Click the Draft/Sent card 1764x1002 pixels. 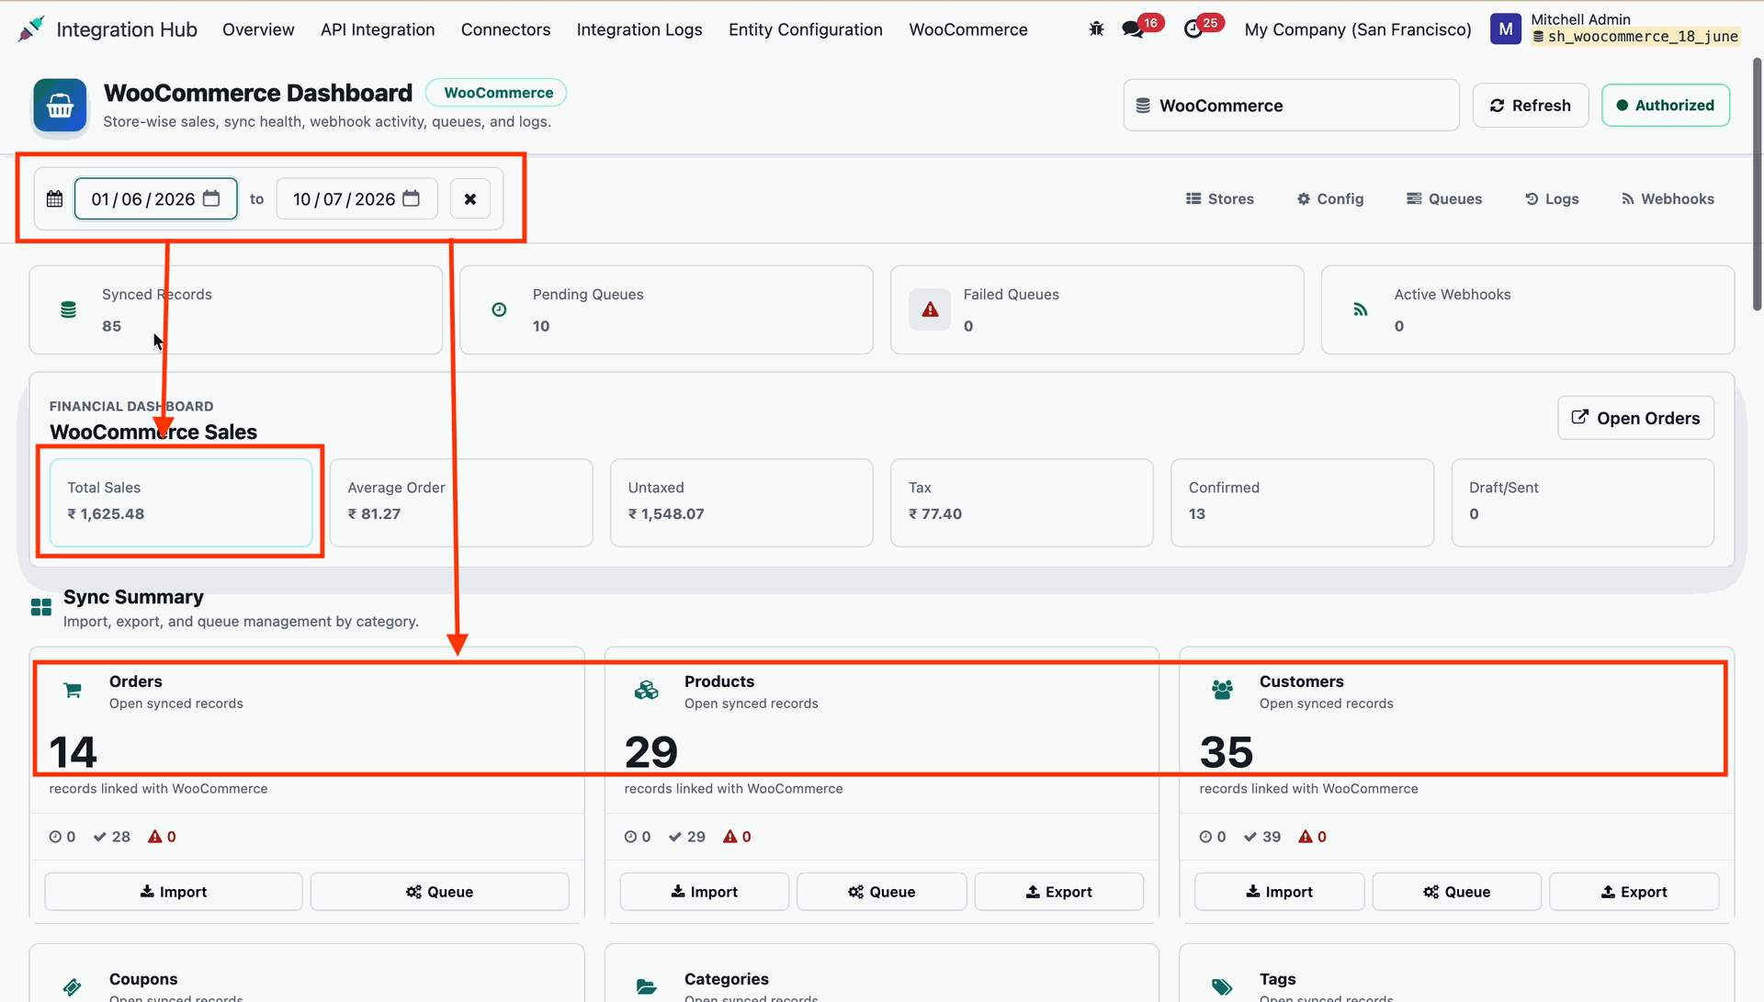point(1582,502)
